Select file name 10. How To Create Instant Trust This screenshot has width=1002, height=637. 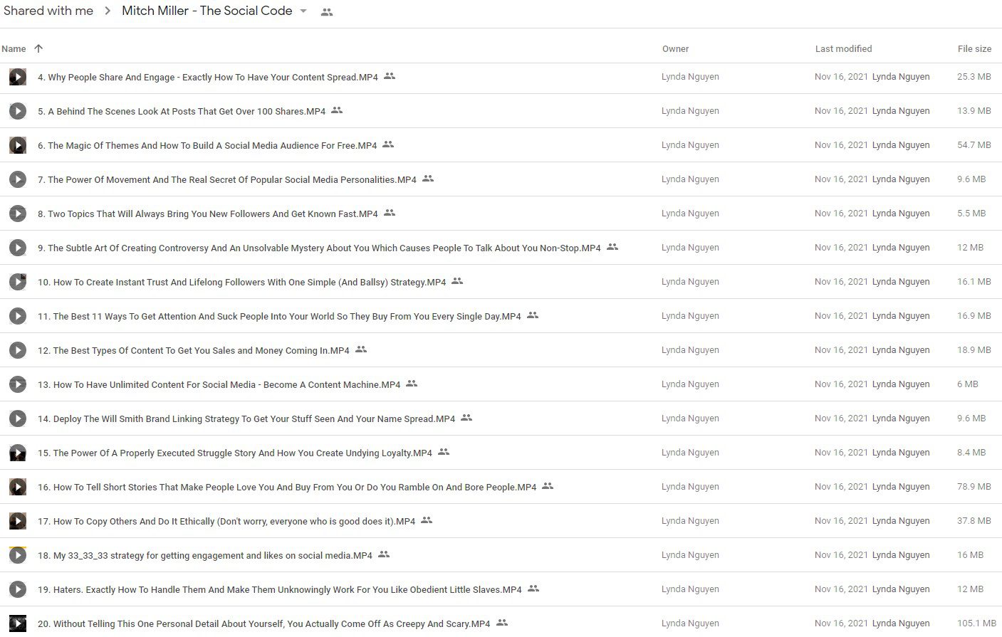pos(242,282)
